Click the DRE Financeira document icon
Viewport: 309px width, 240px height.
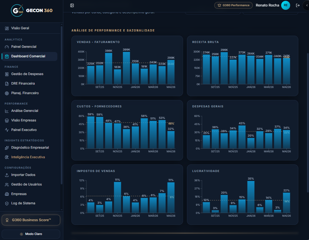click(7, 84)
